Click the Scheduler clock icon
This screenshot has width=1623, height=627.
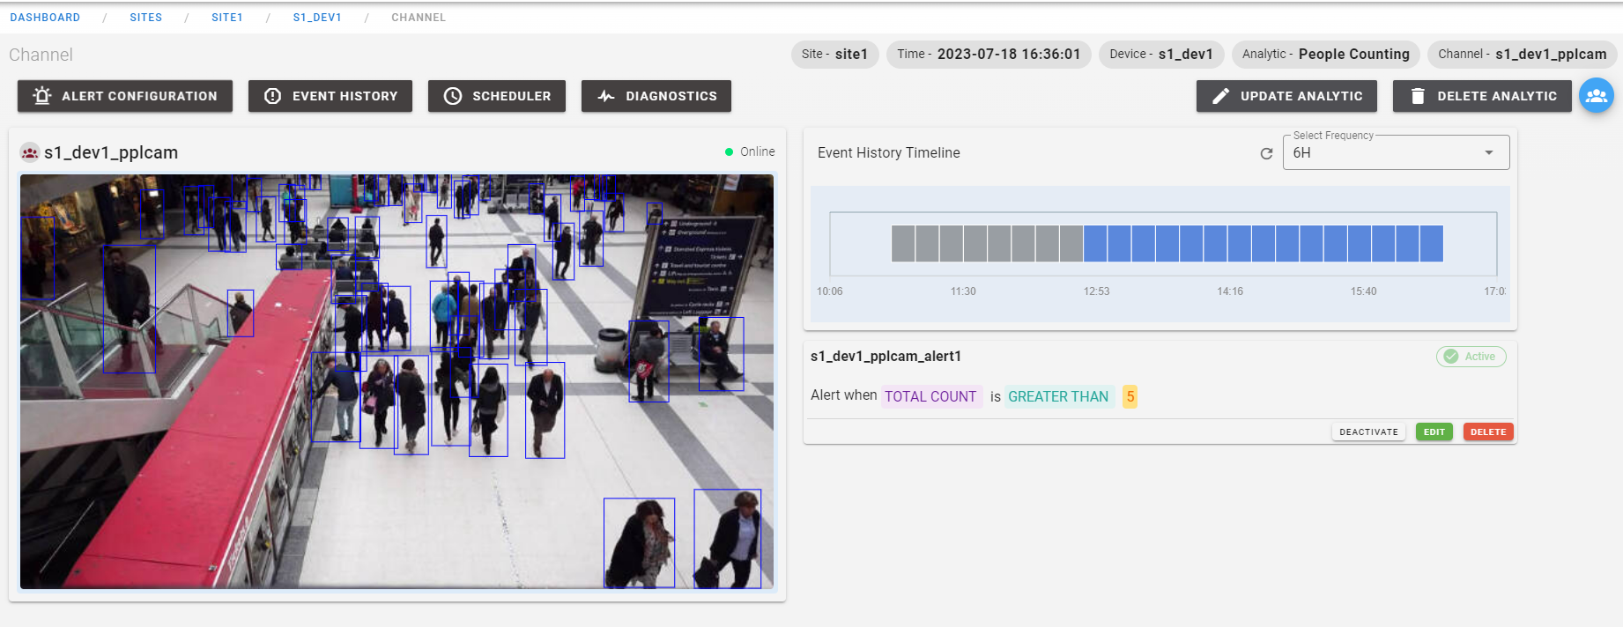tap(452, 96)
